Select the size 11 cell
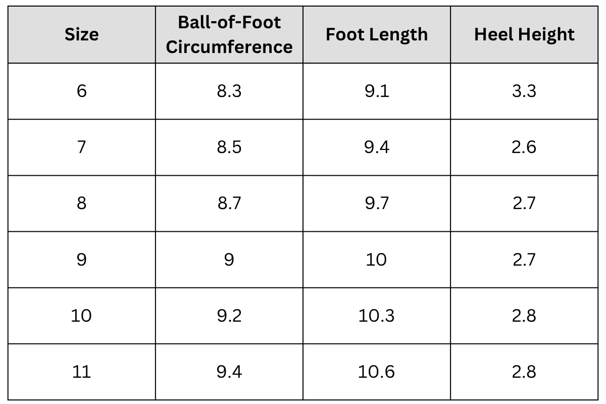The image size is (606, 404). pyautogui.click(x=81, y=372)
